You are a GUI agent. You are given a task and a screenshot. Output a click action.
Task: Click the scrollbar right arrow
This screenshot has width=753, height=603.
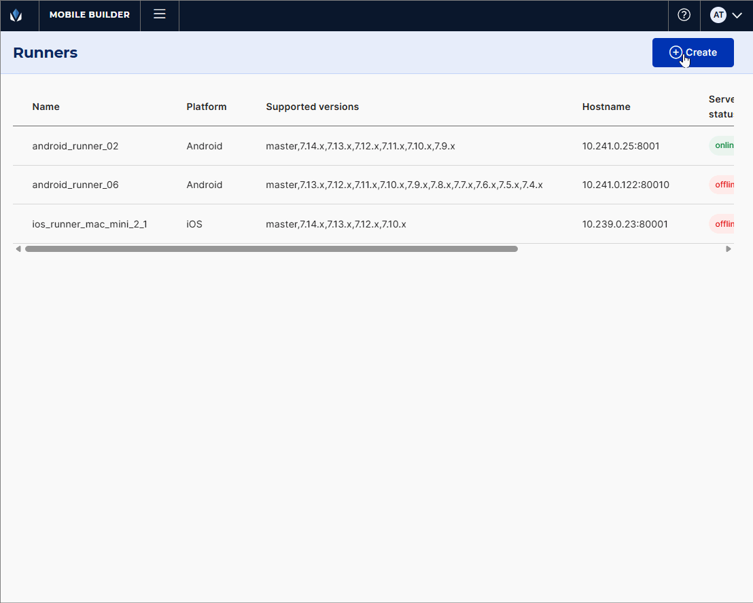pos(729,249)
